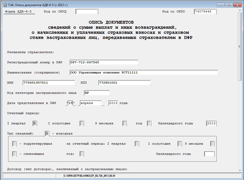Click the vertical scrollbar thumb
The height and width of the screenshot is (180, 244).
(x=240, y=47)
